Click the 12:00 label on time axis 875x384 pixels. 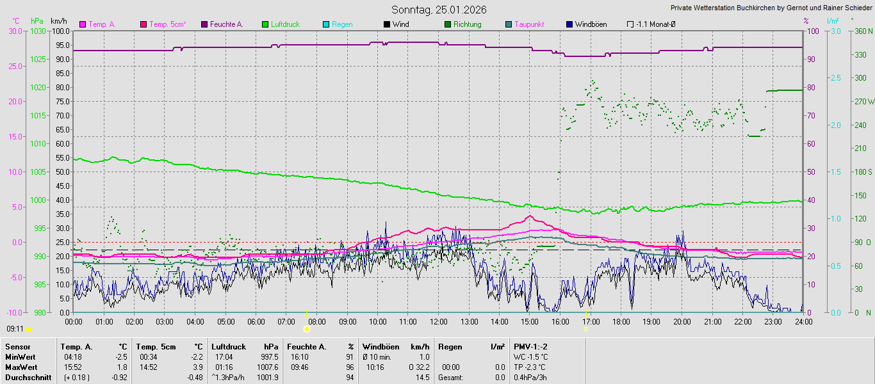[x=439, y=321]
